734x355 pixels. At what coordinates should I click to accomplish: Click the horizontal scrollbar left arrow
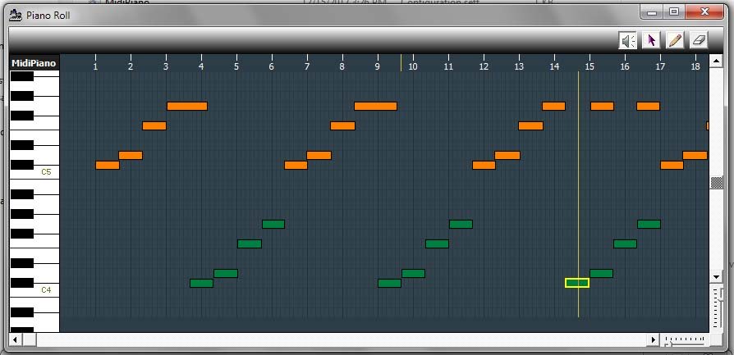(x=16, y=339)
